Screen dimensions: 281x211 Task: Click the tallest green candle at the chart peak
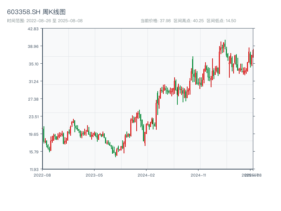pyautogui.click(x=225, y=45)
